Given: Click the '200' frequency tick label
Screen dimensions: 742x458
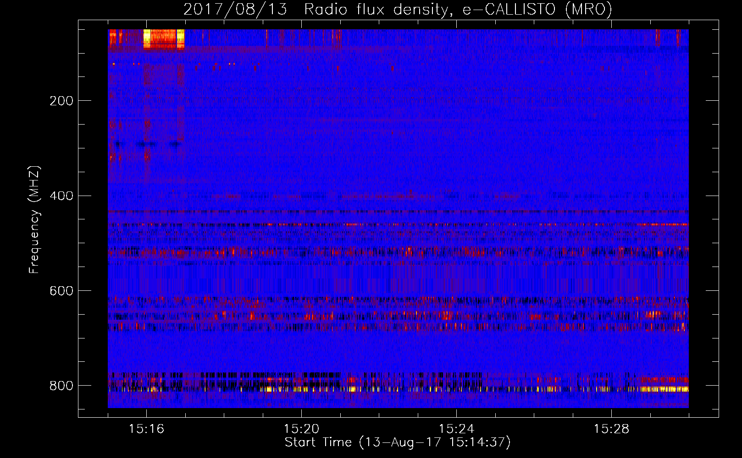Looking at the screenshot, I should point(61,101).
